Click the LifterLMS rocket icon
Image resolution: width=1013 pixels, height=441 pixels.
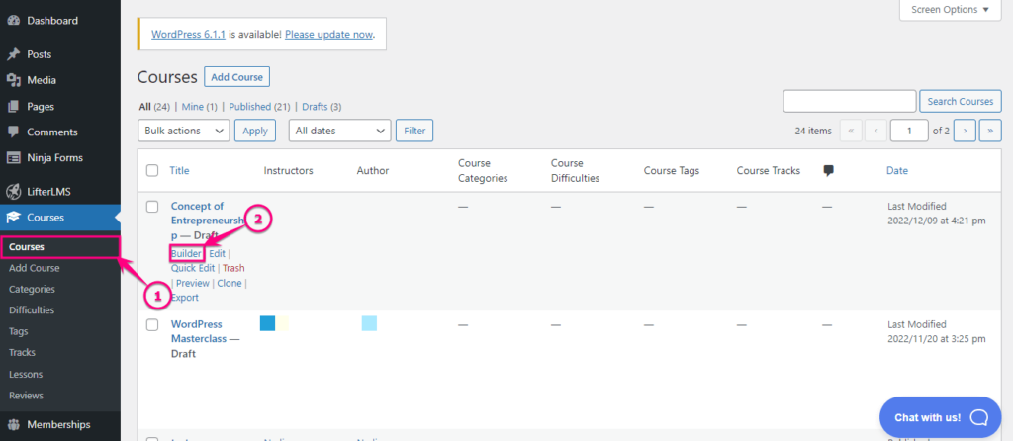(x=13, y=192)
